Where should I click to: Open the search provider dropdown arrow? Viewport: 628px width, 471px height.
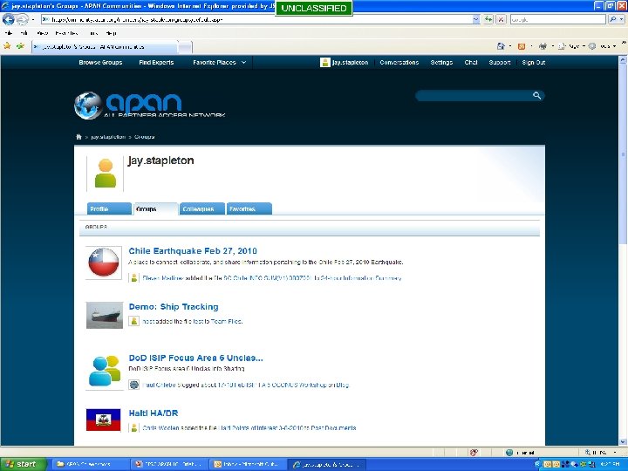click(x=622, y=19)
